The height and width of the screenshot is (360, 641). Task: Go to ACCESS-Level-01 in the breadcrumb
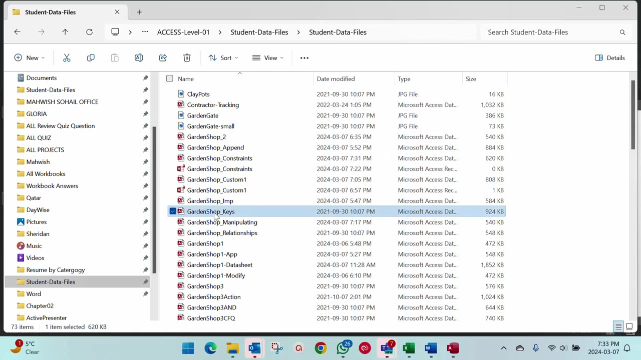[183, 32]
